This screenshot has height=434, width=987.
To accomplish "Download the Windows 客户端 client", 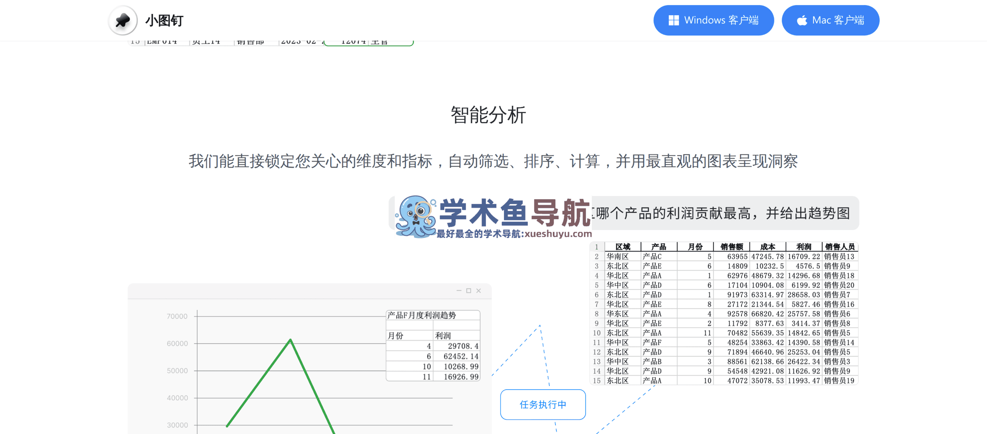I will coord(713,20).
